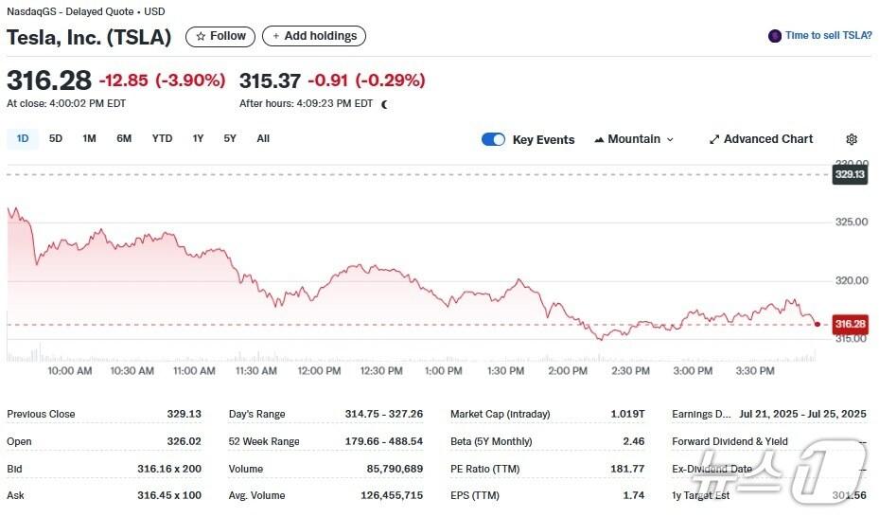Switch to YTD chart range
This screenshot has width=879, height=517.
point(163,138)
